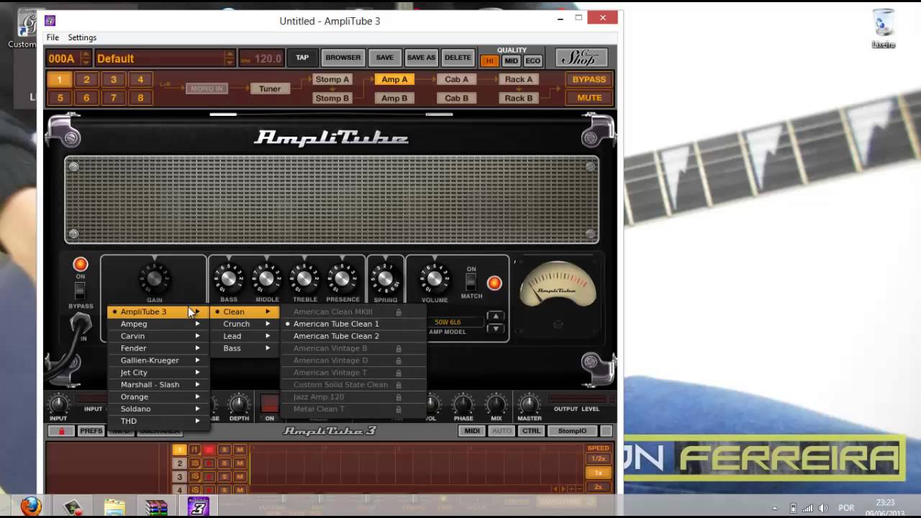Open volume control in system tray
The image size is (921, 518).
tap(824, 508)
